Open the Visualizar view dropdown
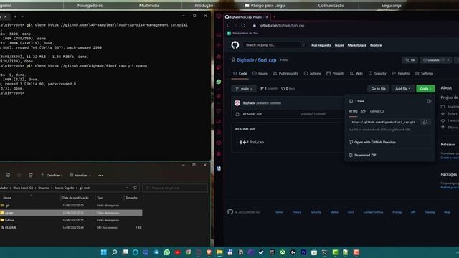The width and height of the screenshot is (459, 258). tap(80, 175)
